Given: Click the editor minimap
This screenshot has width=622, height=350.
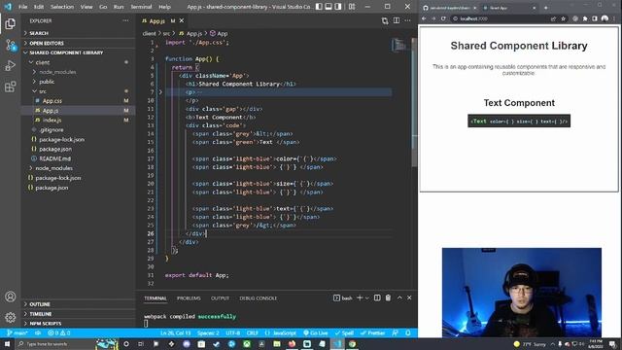Looking at the screenshot, I should point(399,46).
